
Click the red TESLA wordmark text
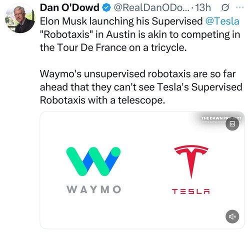(191, 191)
